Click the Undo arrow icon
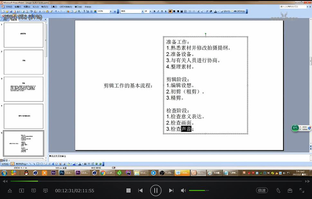 click(56, 12)
